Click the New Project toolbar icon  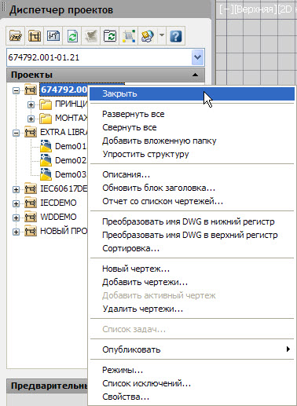click(x=35, y=36)
